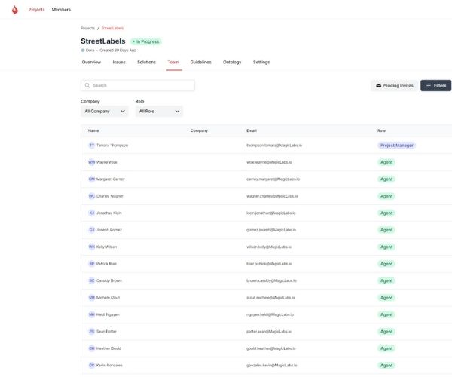
Task: Click the Role column header
Action: pyautogui.click(x=381, y=130)
